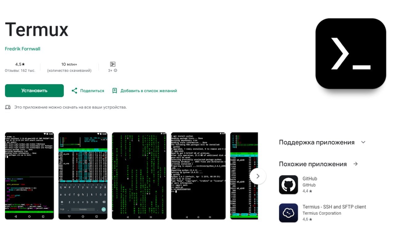Click the next screenshots chevron arrow
Viewport: 395px width, 233px height.
258,176
